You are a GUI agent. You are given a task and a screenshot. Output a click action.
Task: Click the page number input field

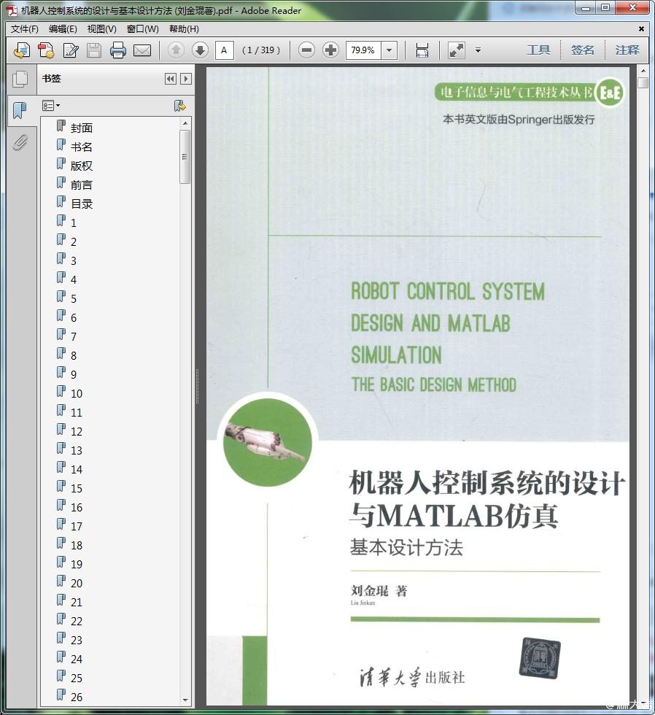[x=224, y=50]
